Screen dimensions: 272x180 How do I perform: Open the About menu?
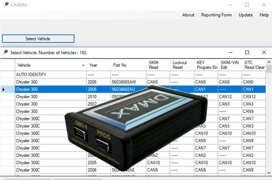point(188,15)
